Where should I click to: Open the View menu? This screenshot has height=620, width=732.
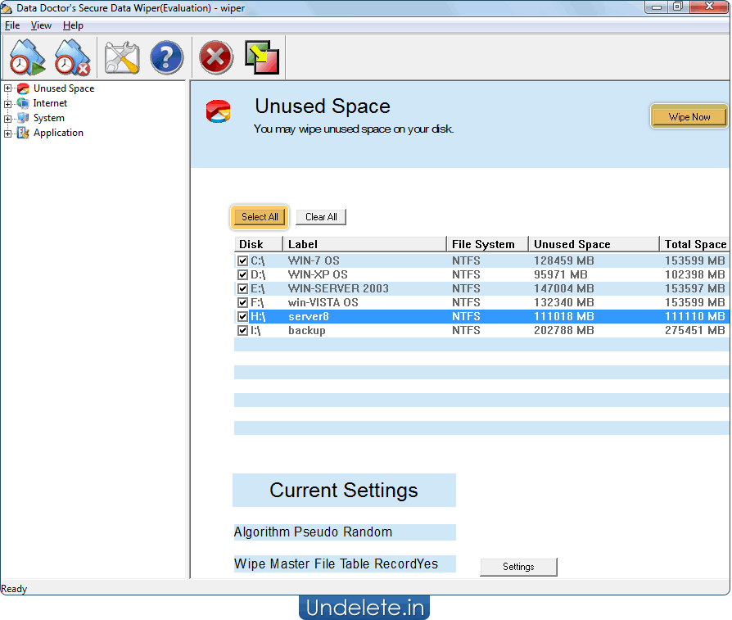point(41,25)
